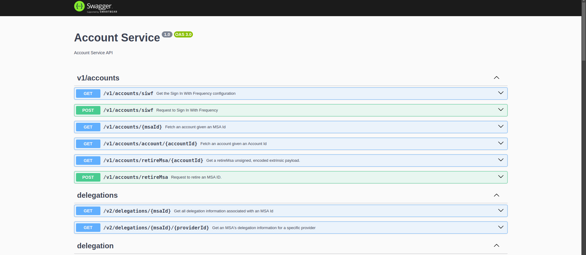
Task: Click GET badge for siwf configuration
Action: coord(88,94)
